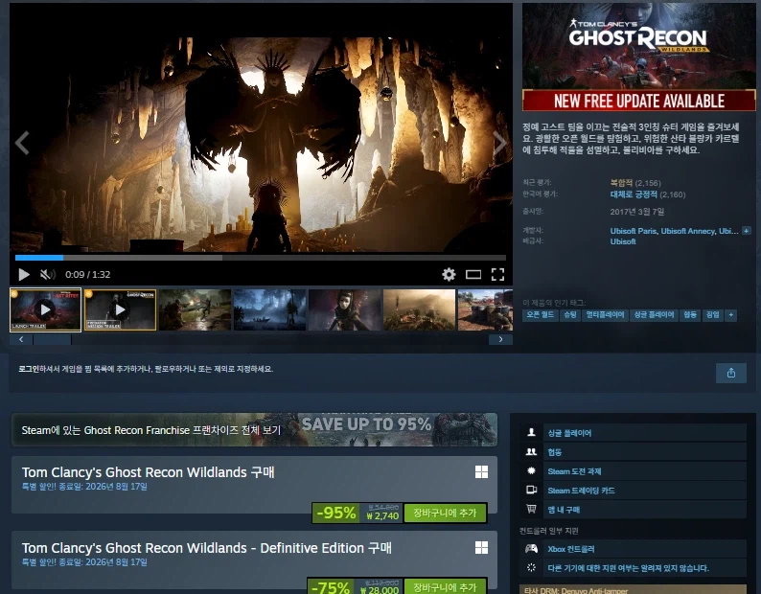Screen dimensions: 761x594
Task: Unmute the video sound
Action: pyautogui.click(x=47, y=275)
